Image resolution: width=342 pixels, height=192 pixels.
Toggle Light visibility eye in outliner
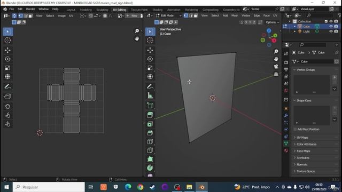pos(331,31)
